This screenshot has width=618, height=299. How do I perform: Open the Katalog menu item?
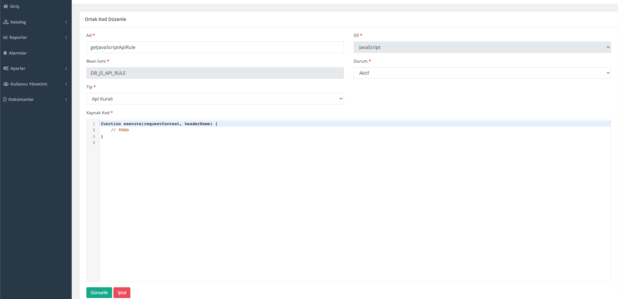coord(36,22)
